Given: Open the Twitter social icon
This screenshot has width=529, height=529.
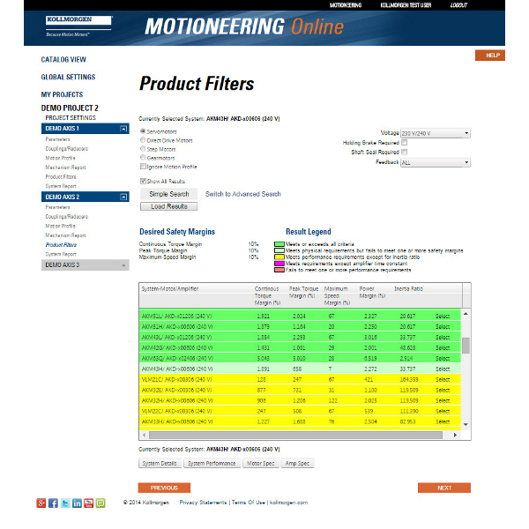Looking at the screenshot, I should click(65, 503).
